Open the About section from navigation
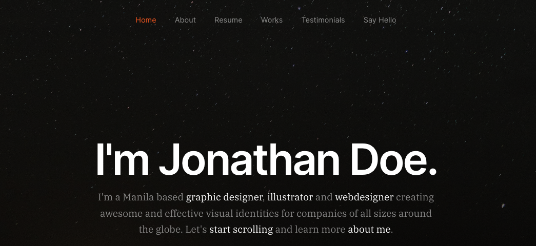This screenshot has height=246, width=536. pos(185,20)
